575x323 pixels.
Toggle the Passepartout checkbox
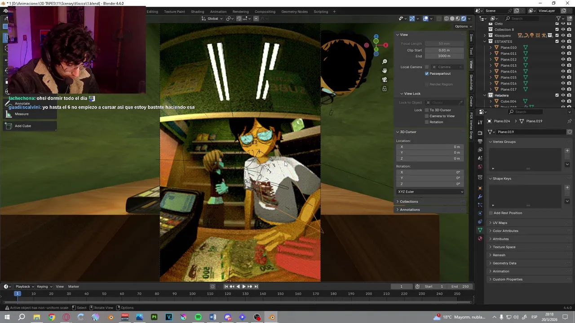click(x=427, y=74)
